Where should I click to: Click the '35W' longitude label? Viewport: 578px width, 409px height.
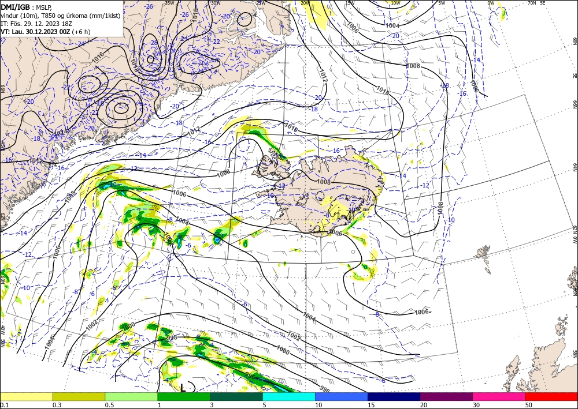point(169,3)
